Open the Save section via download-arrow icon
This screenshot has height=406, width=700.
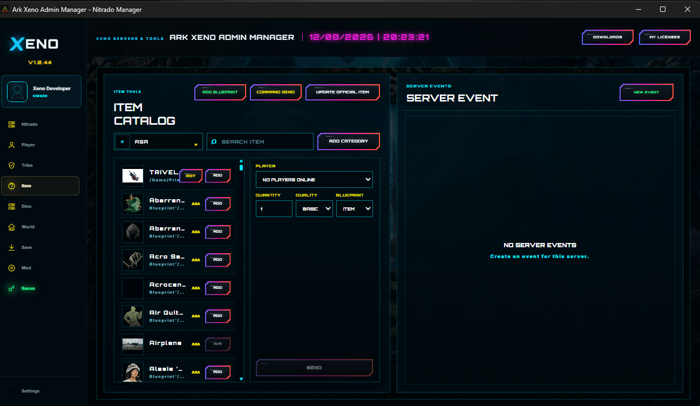(11, 248)
